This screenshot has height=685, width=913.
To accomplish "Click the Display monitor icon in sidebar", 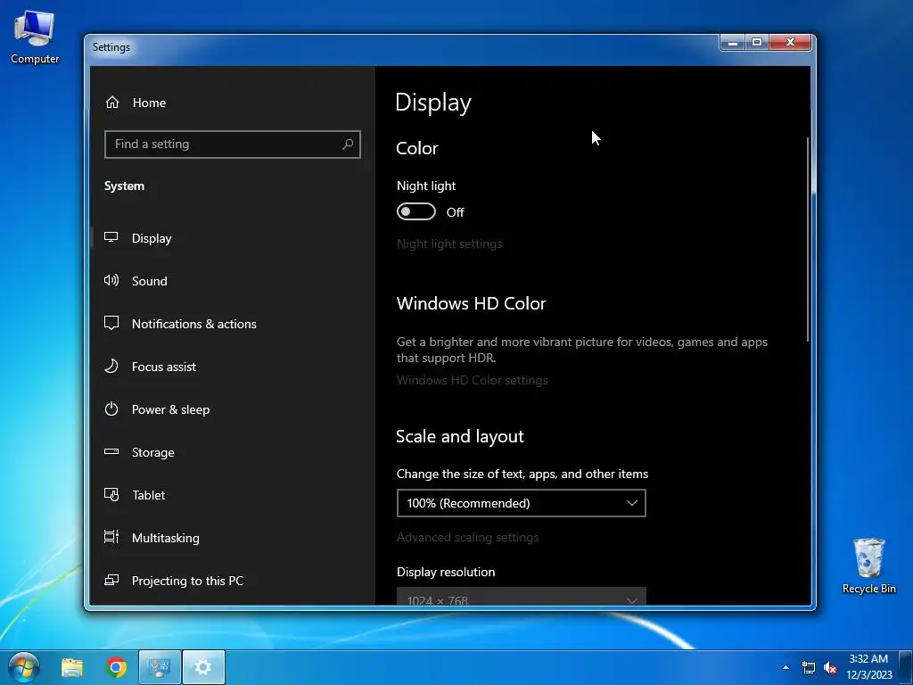I will (111, 237).
